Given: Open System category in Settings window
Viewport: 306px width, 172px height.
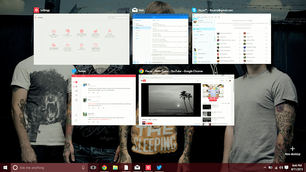Looking at the screenshot, I should tap(54, 33).
